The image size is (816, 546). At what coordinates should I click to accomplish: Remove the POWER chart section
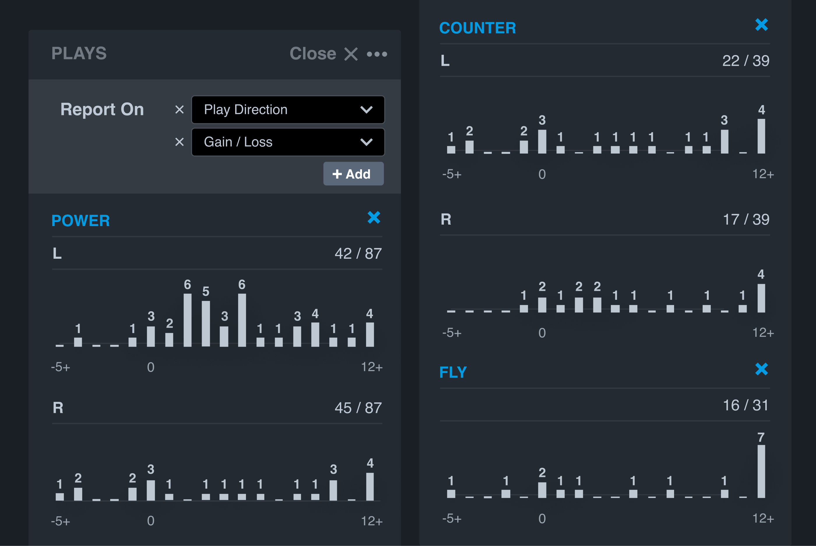[374, 218]
